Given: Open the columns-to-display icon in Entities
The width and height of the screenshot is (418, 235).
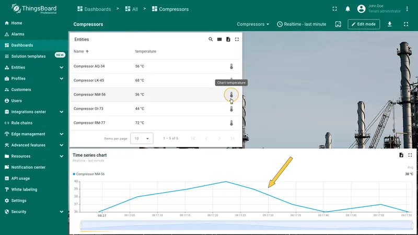Looking at the screenshot, I should 219,40.
